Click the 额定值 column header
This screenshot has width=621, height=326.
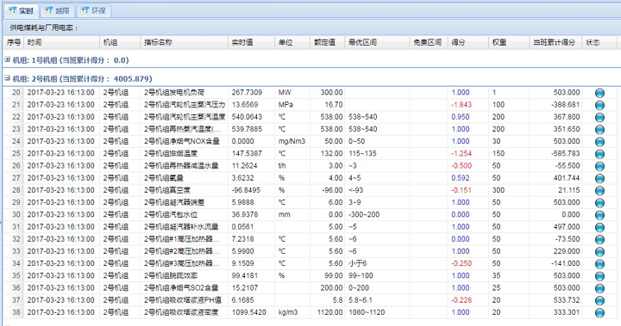pyautogui.click(x=327, y=42)
